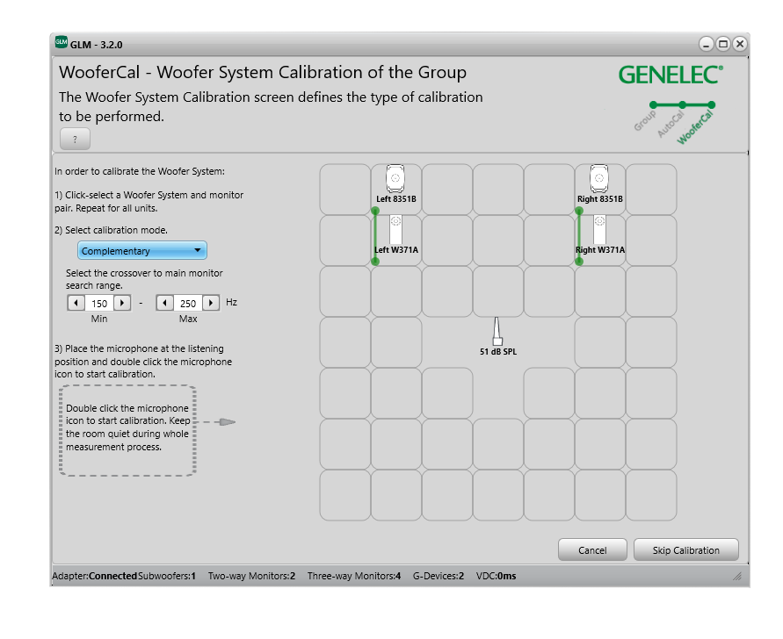Click the Cancel button
The image size is (783, 639).
pyautogui.click(x=592, y=549)
